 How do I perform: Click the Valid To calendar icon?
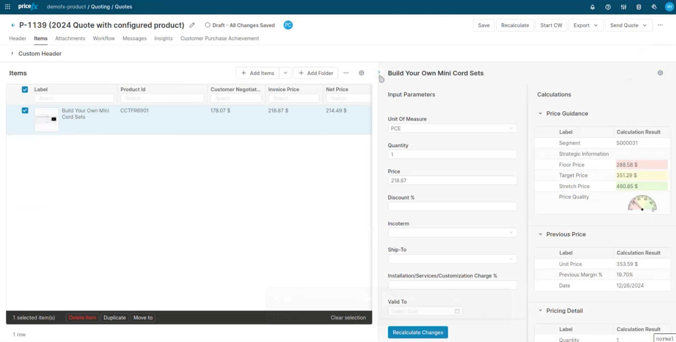[x=457, y=311]
